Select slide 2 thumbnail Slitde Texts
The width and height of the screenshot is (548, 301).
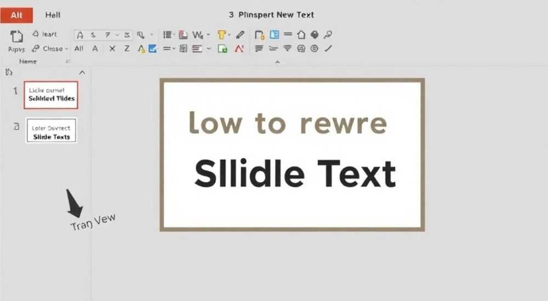tap(52, 130)
